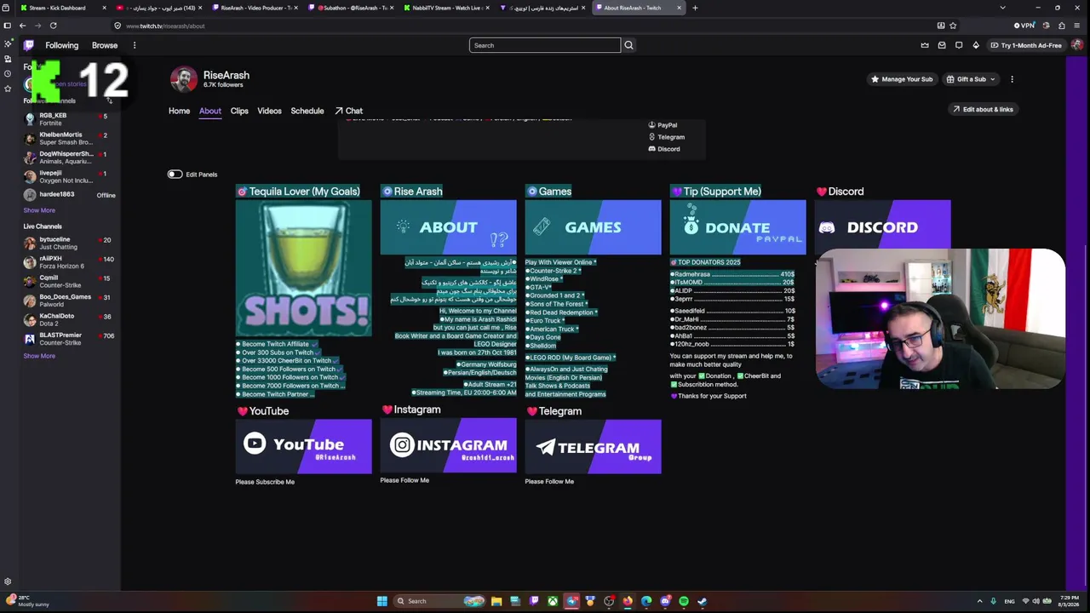This screenshot has width=1090, height=613.
Task: Open RGB_KEB Fortnite followed channel
Action: 69,119
